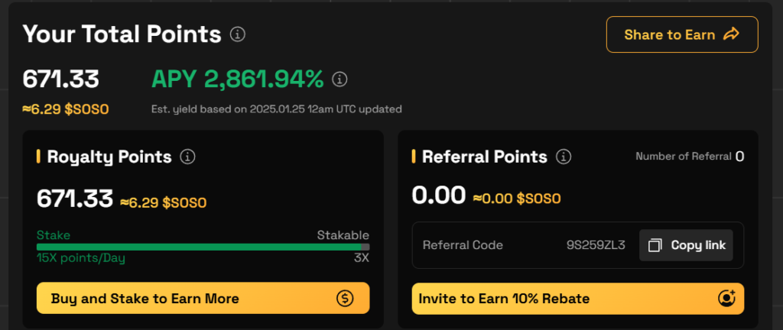Click Invite to Earn 10% Rebate button

[x=578, y=299]
